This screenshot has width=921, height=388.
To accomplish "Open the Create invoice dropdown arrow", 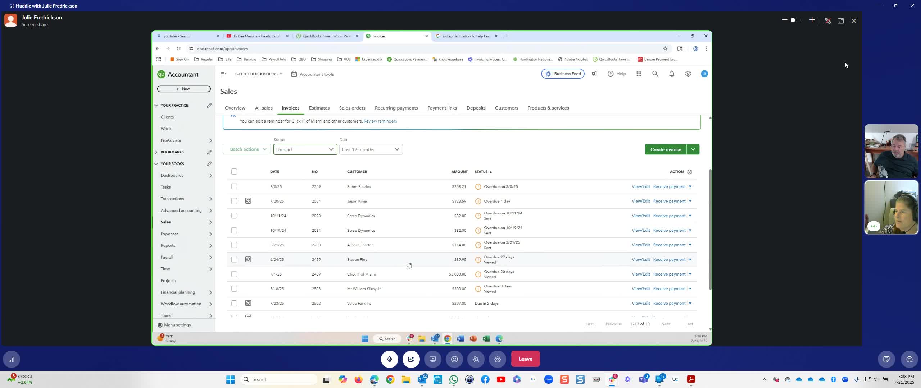I will click(x=693, y=149).
